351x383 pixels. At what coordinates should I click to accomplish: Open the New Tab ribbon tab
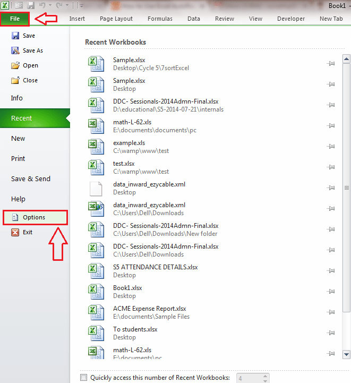[x=331, y=19]
